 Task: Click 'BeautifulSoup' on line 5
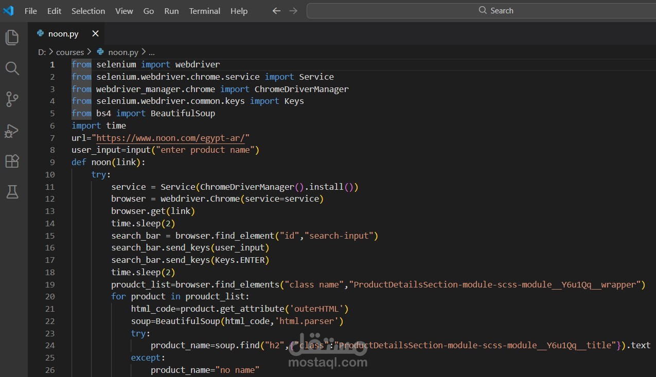point(183,113)
